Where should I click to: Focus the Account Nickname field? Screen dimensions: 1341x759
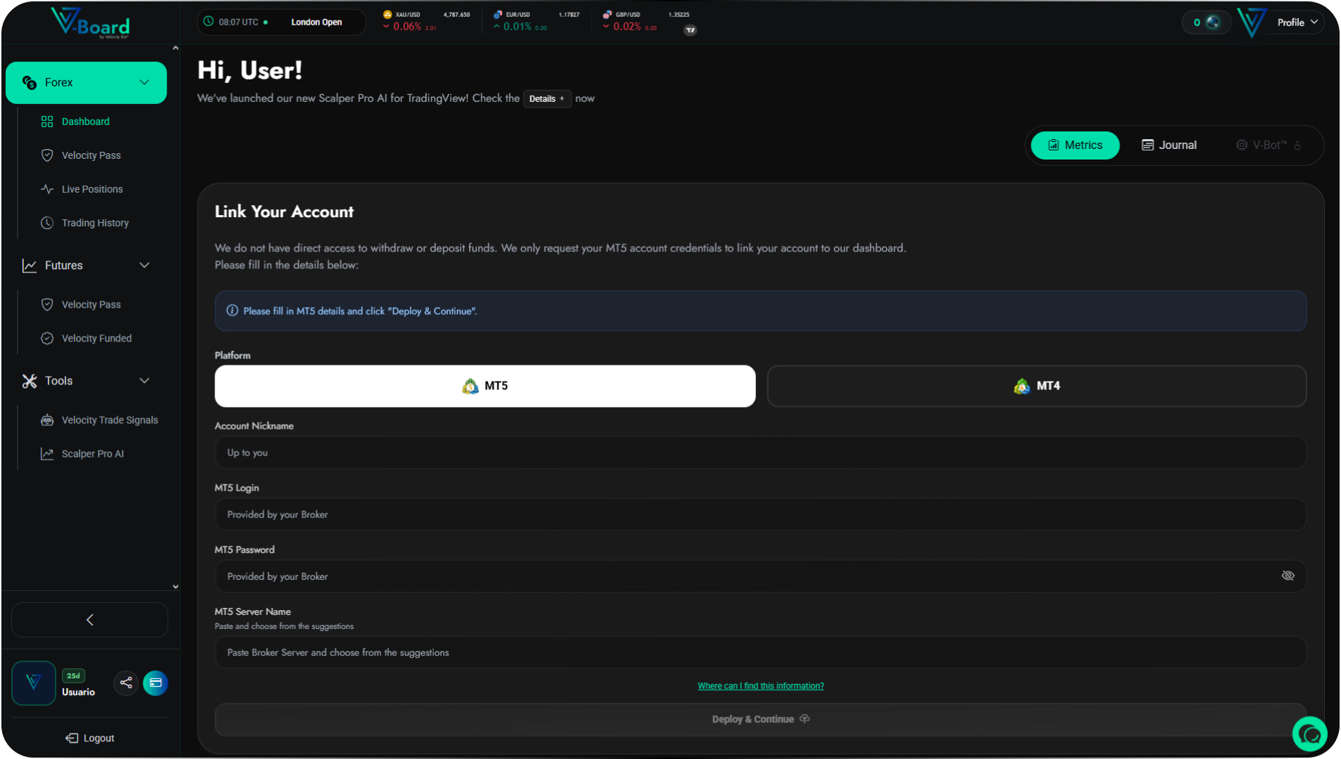click(760, 453)
